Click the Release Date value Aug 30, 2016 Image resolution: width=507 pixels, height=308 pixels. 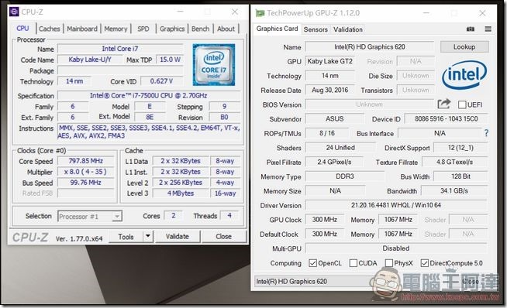(x=329, y=90)
